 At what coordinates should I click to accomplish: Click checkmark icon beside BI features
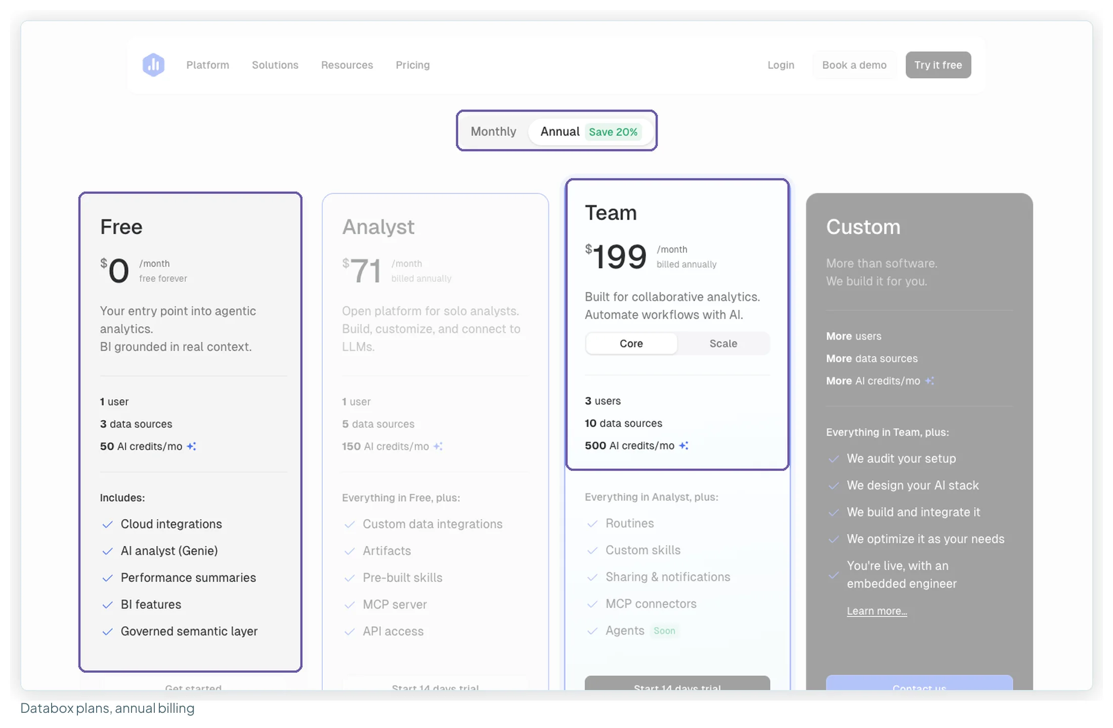click(x=107, y=605)
